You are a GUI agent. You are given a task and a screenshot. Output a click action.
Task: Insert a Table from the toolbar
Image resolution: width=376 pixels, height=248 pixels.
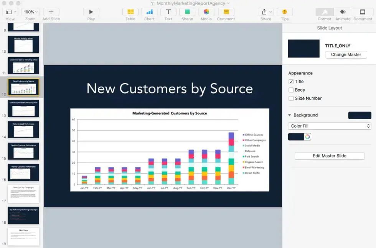(130, 12)
